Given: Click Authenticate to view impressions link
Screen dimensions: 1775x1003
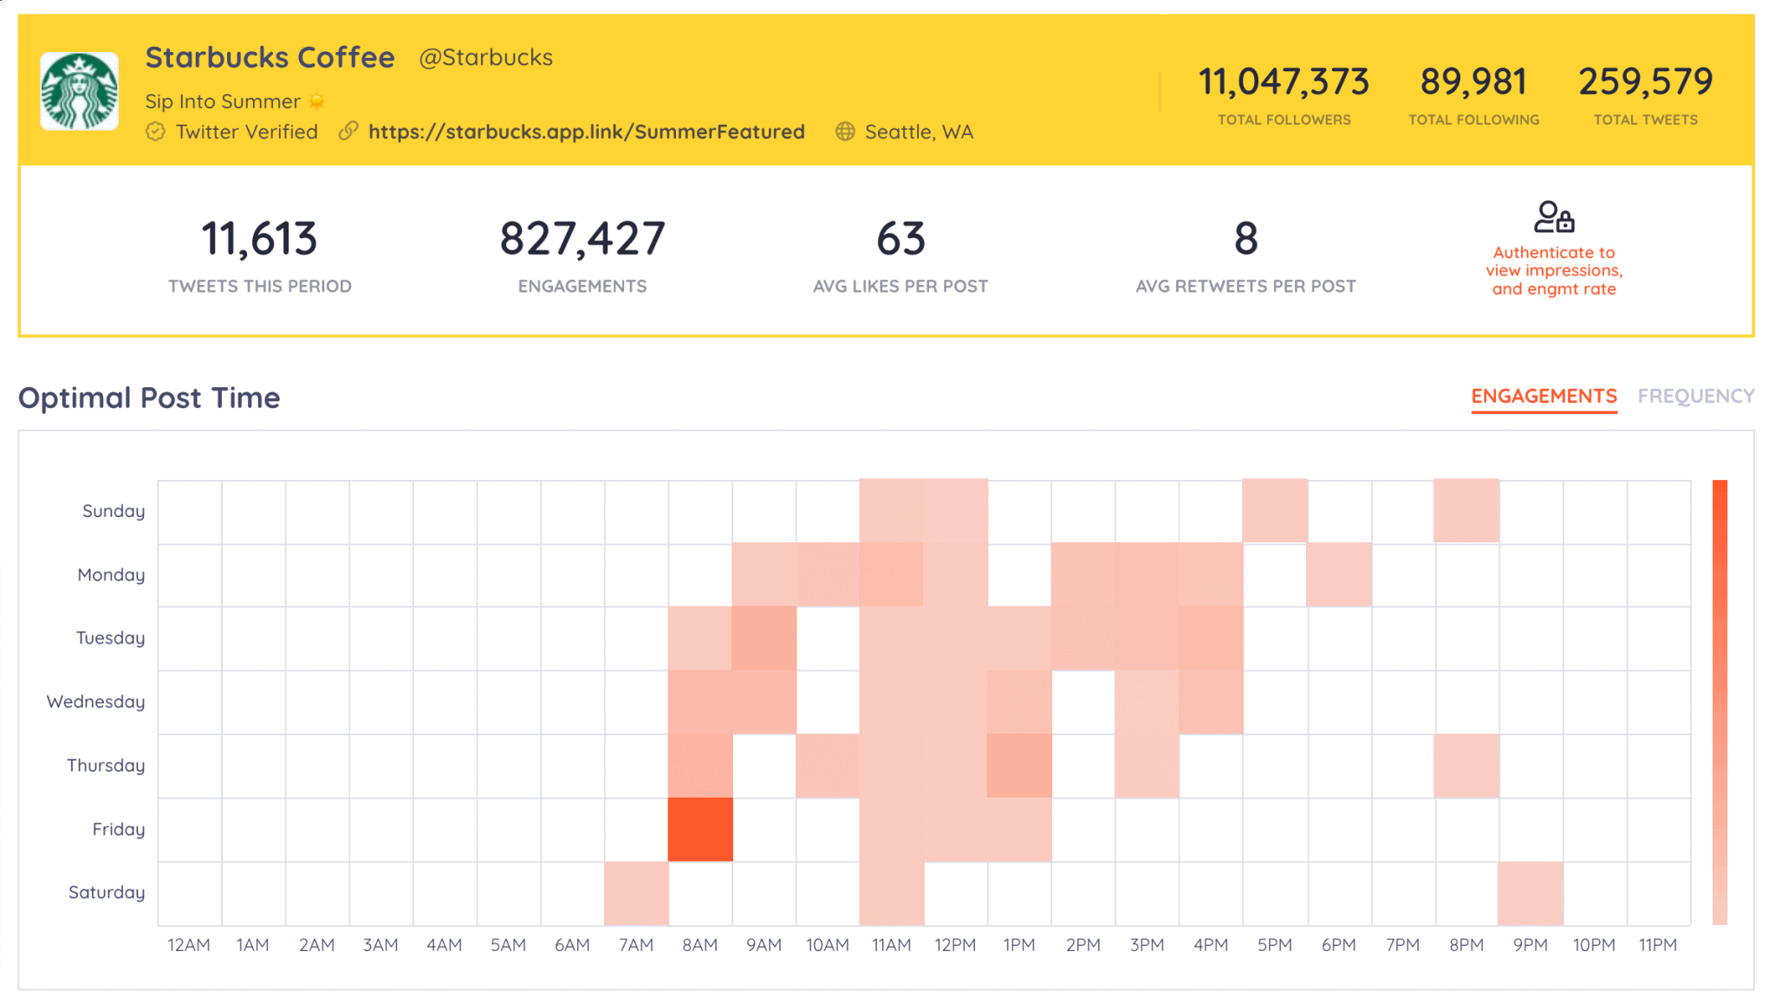Looking at the screenshot, I should click(x=1554, y=270).
